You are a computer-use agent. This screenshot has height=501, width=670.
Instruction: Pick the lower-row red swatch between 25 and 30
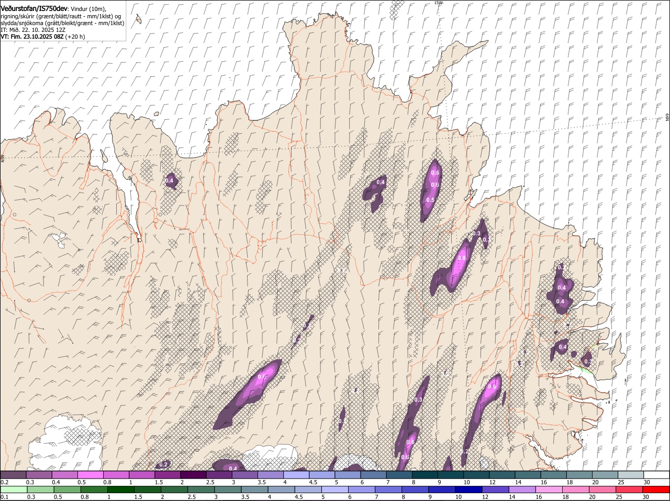629,490
